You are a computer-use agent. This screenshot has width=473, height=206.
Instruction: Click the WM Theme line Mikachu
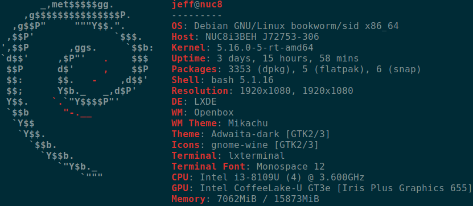coord(220,123)
